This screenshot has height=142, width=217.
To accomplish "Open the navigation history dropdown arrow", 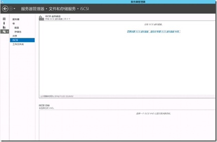I will click(14, 9).
